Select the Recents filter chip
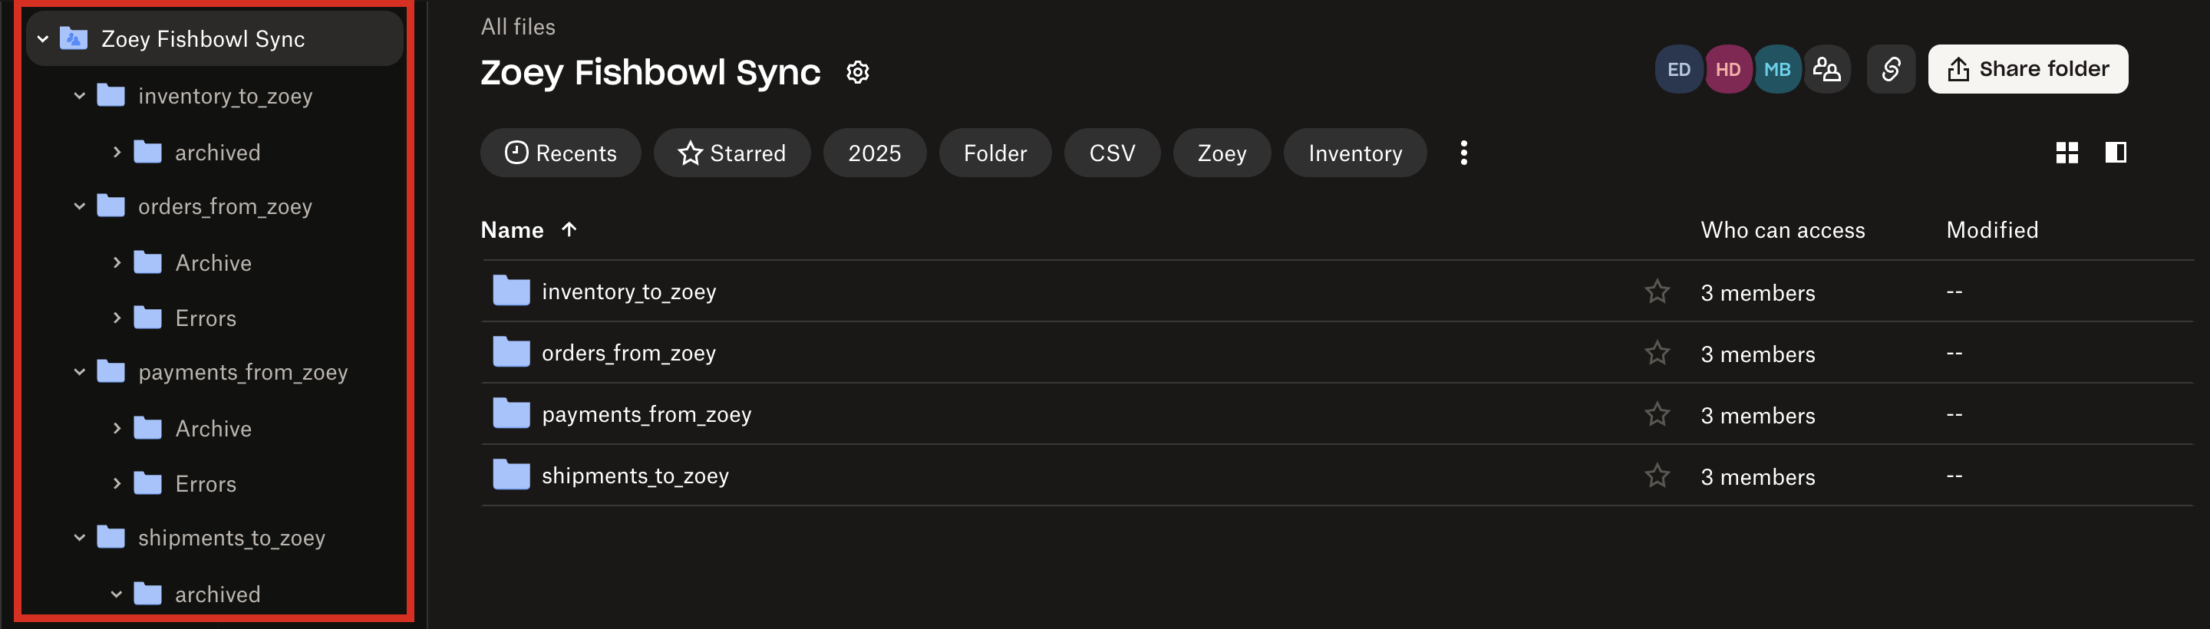2210x629 pixels. [560, 153]
